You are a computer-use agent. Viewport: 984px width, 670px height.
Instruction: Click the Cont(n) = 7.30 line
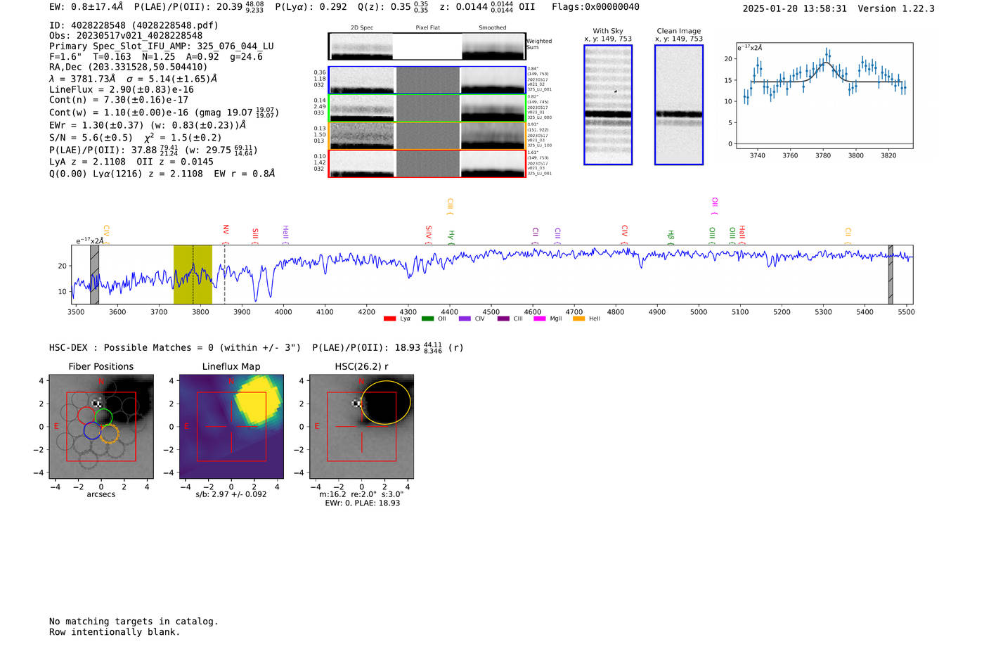119,100
